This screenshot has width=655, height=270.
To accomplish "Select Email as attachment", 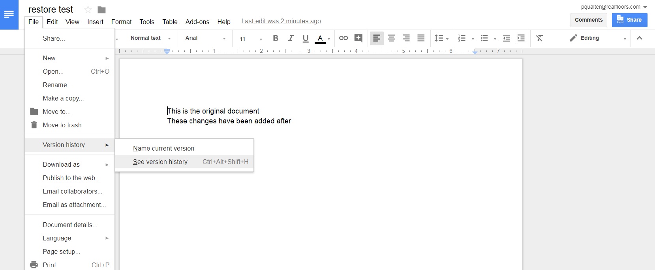I will point(69,205).
